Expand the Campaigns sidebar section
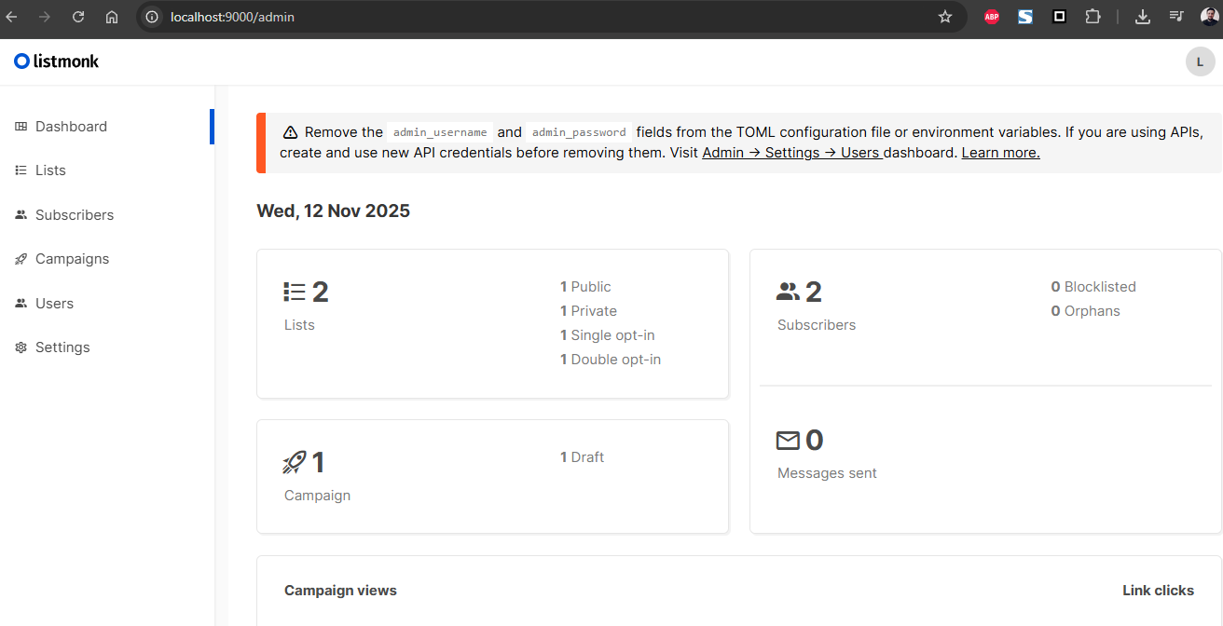1223x626 pixels. 72,259
